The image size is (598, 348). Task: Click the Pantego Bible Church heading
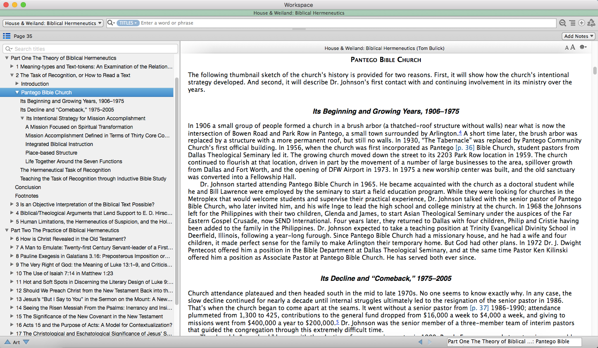pyautogui.click(x=386, y=59)
